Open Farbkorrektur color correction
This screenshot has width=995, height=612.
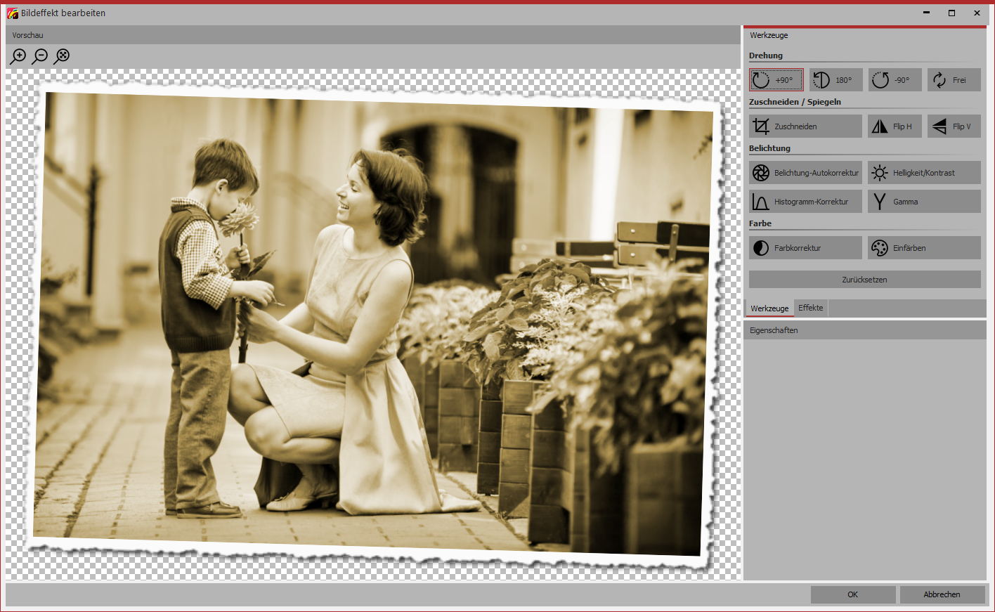(805, 248)
